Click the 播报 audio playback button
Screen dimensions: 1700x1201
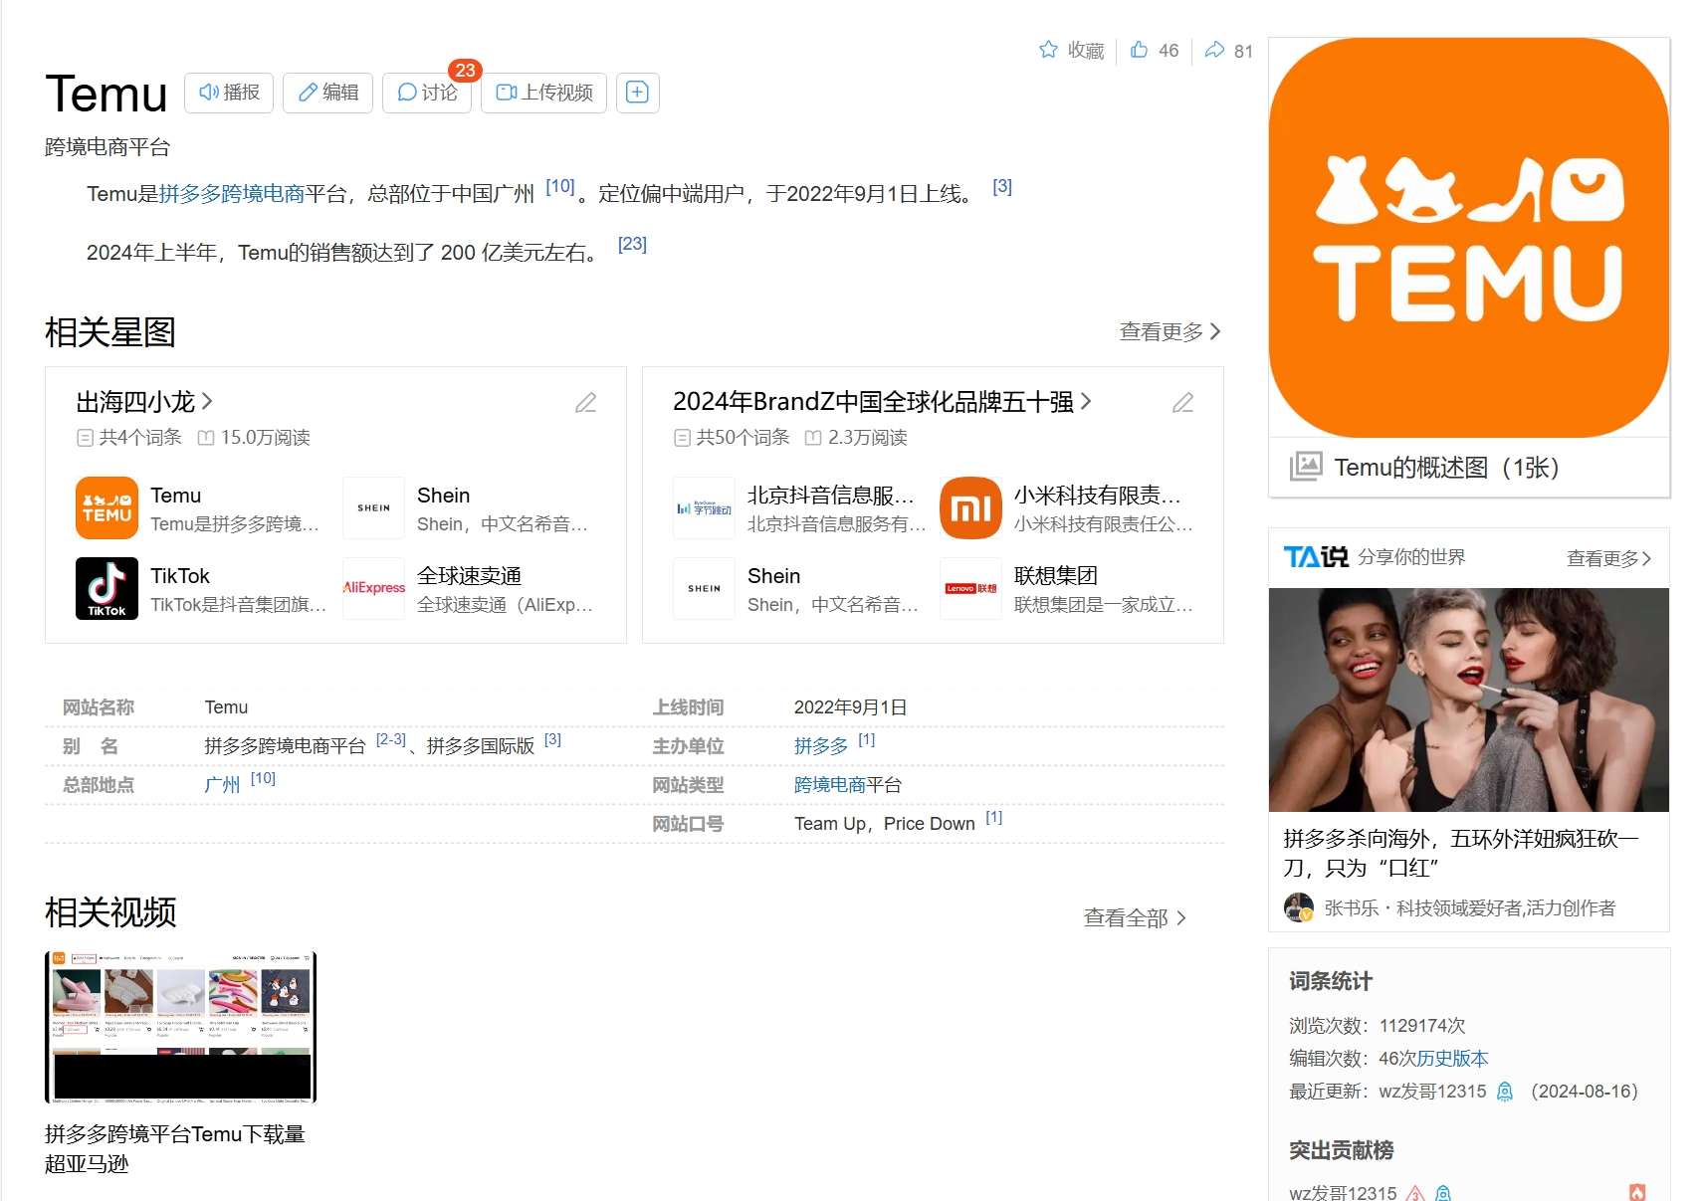pos(229,93)
